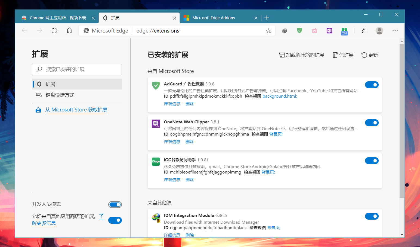Click 删除 for AdGuard
Image resolution: width=420 pixels, height=247 pixels.
coord(190,104)
